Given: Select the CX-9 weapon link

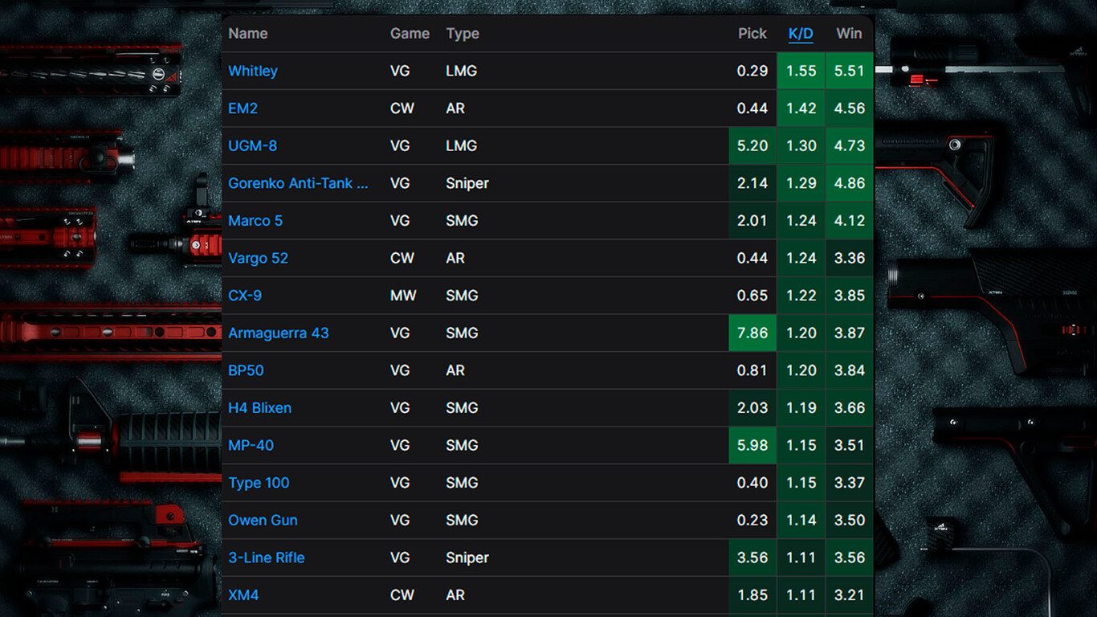Looking at the screenshot, I should point(245,296).
